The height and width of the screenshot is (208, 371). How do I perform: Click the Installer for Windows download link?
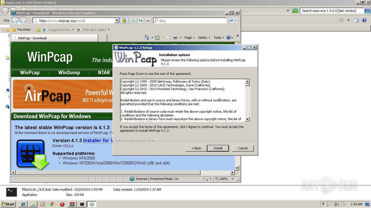[98, 140]
